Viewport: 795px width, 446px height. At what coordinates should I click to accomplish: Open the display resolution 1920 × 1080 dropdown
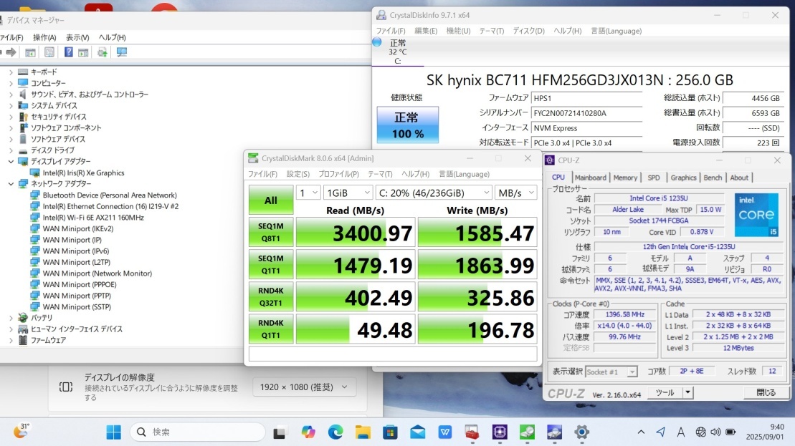point(304,387)
